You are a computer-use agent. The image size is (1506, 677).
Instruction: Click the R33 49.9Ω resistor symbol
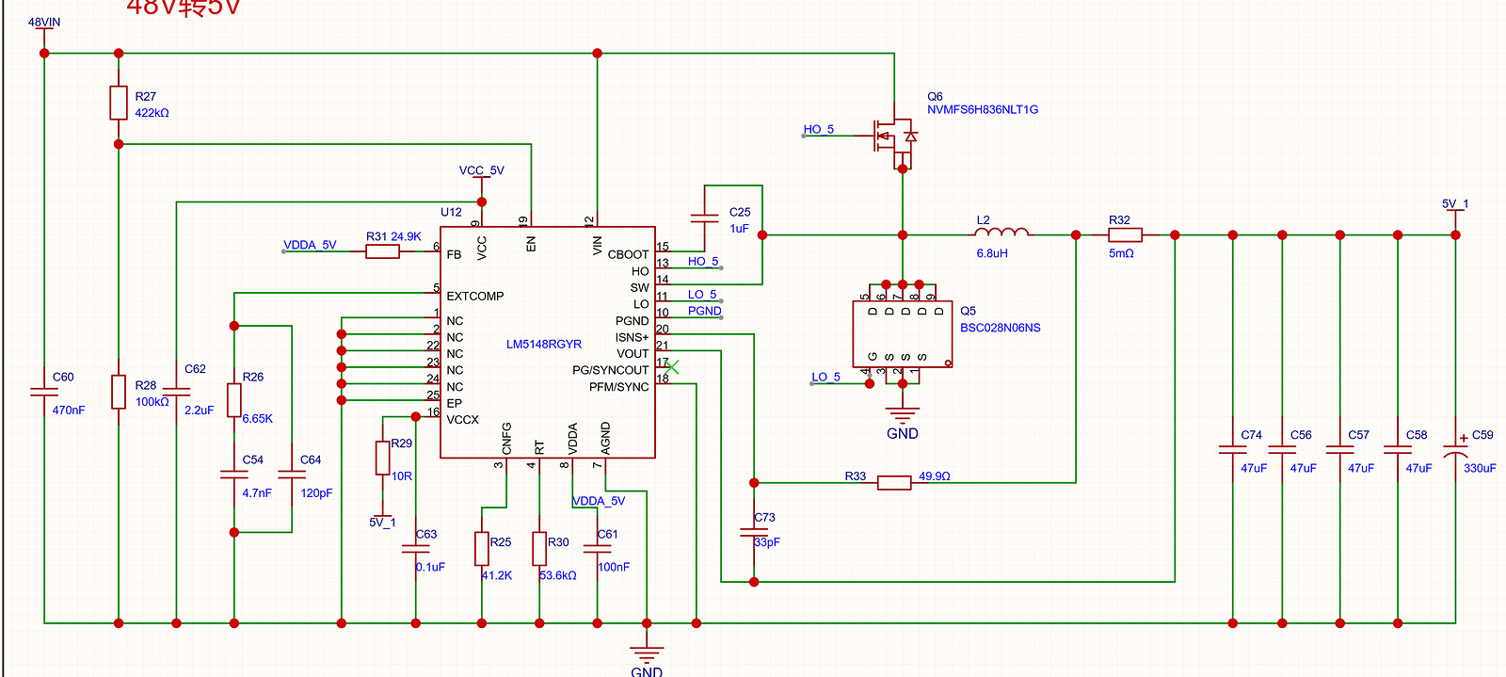pyautogui.click(x=894, y=483)
